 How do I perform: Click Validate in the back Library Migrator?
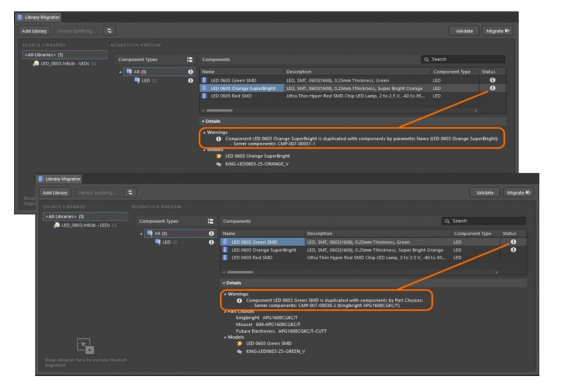tap(464, 31)
